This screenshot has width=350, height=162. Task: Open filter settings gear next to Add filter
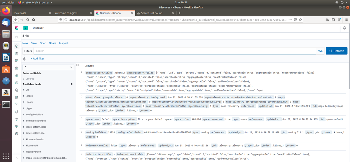coord(24,58)
